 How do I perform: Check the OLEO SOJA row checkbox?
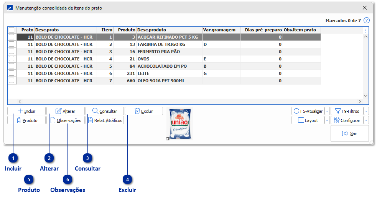(12, 81)
